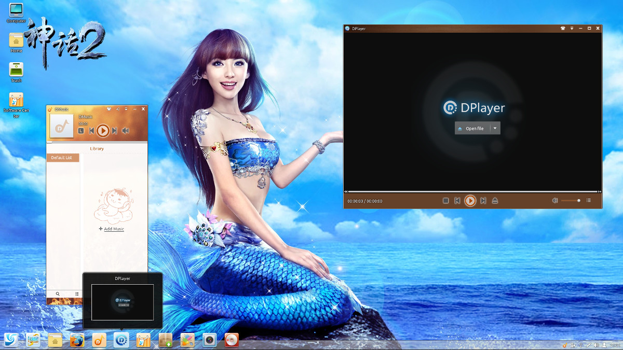The width and height of the screenshot is (623, 350).
Task: Click the user account icon in tray
Action: pos(604,345)
